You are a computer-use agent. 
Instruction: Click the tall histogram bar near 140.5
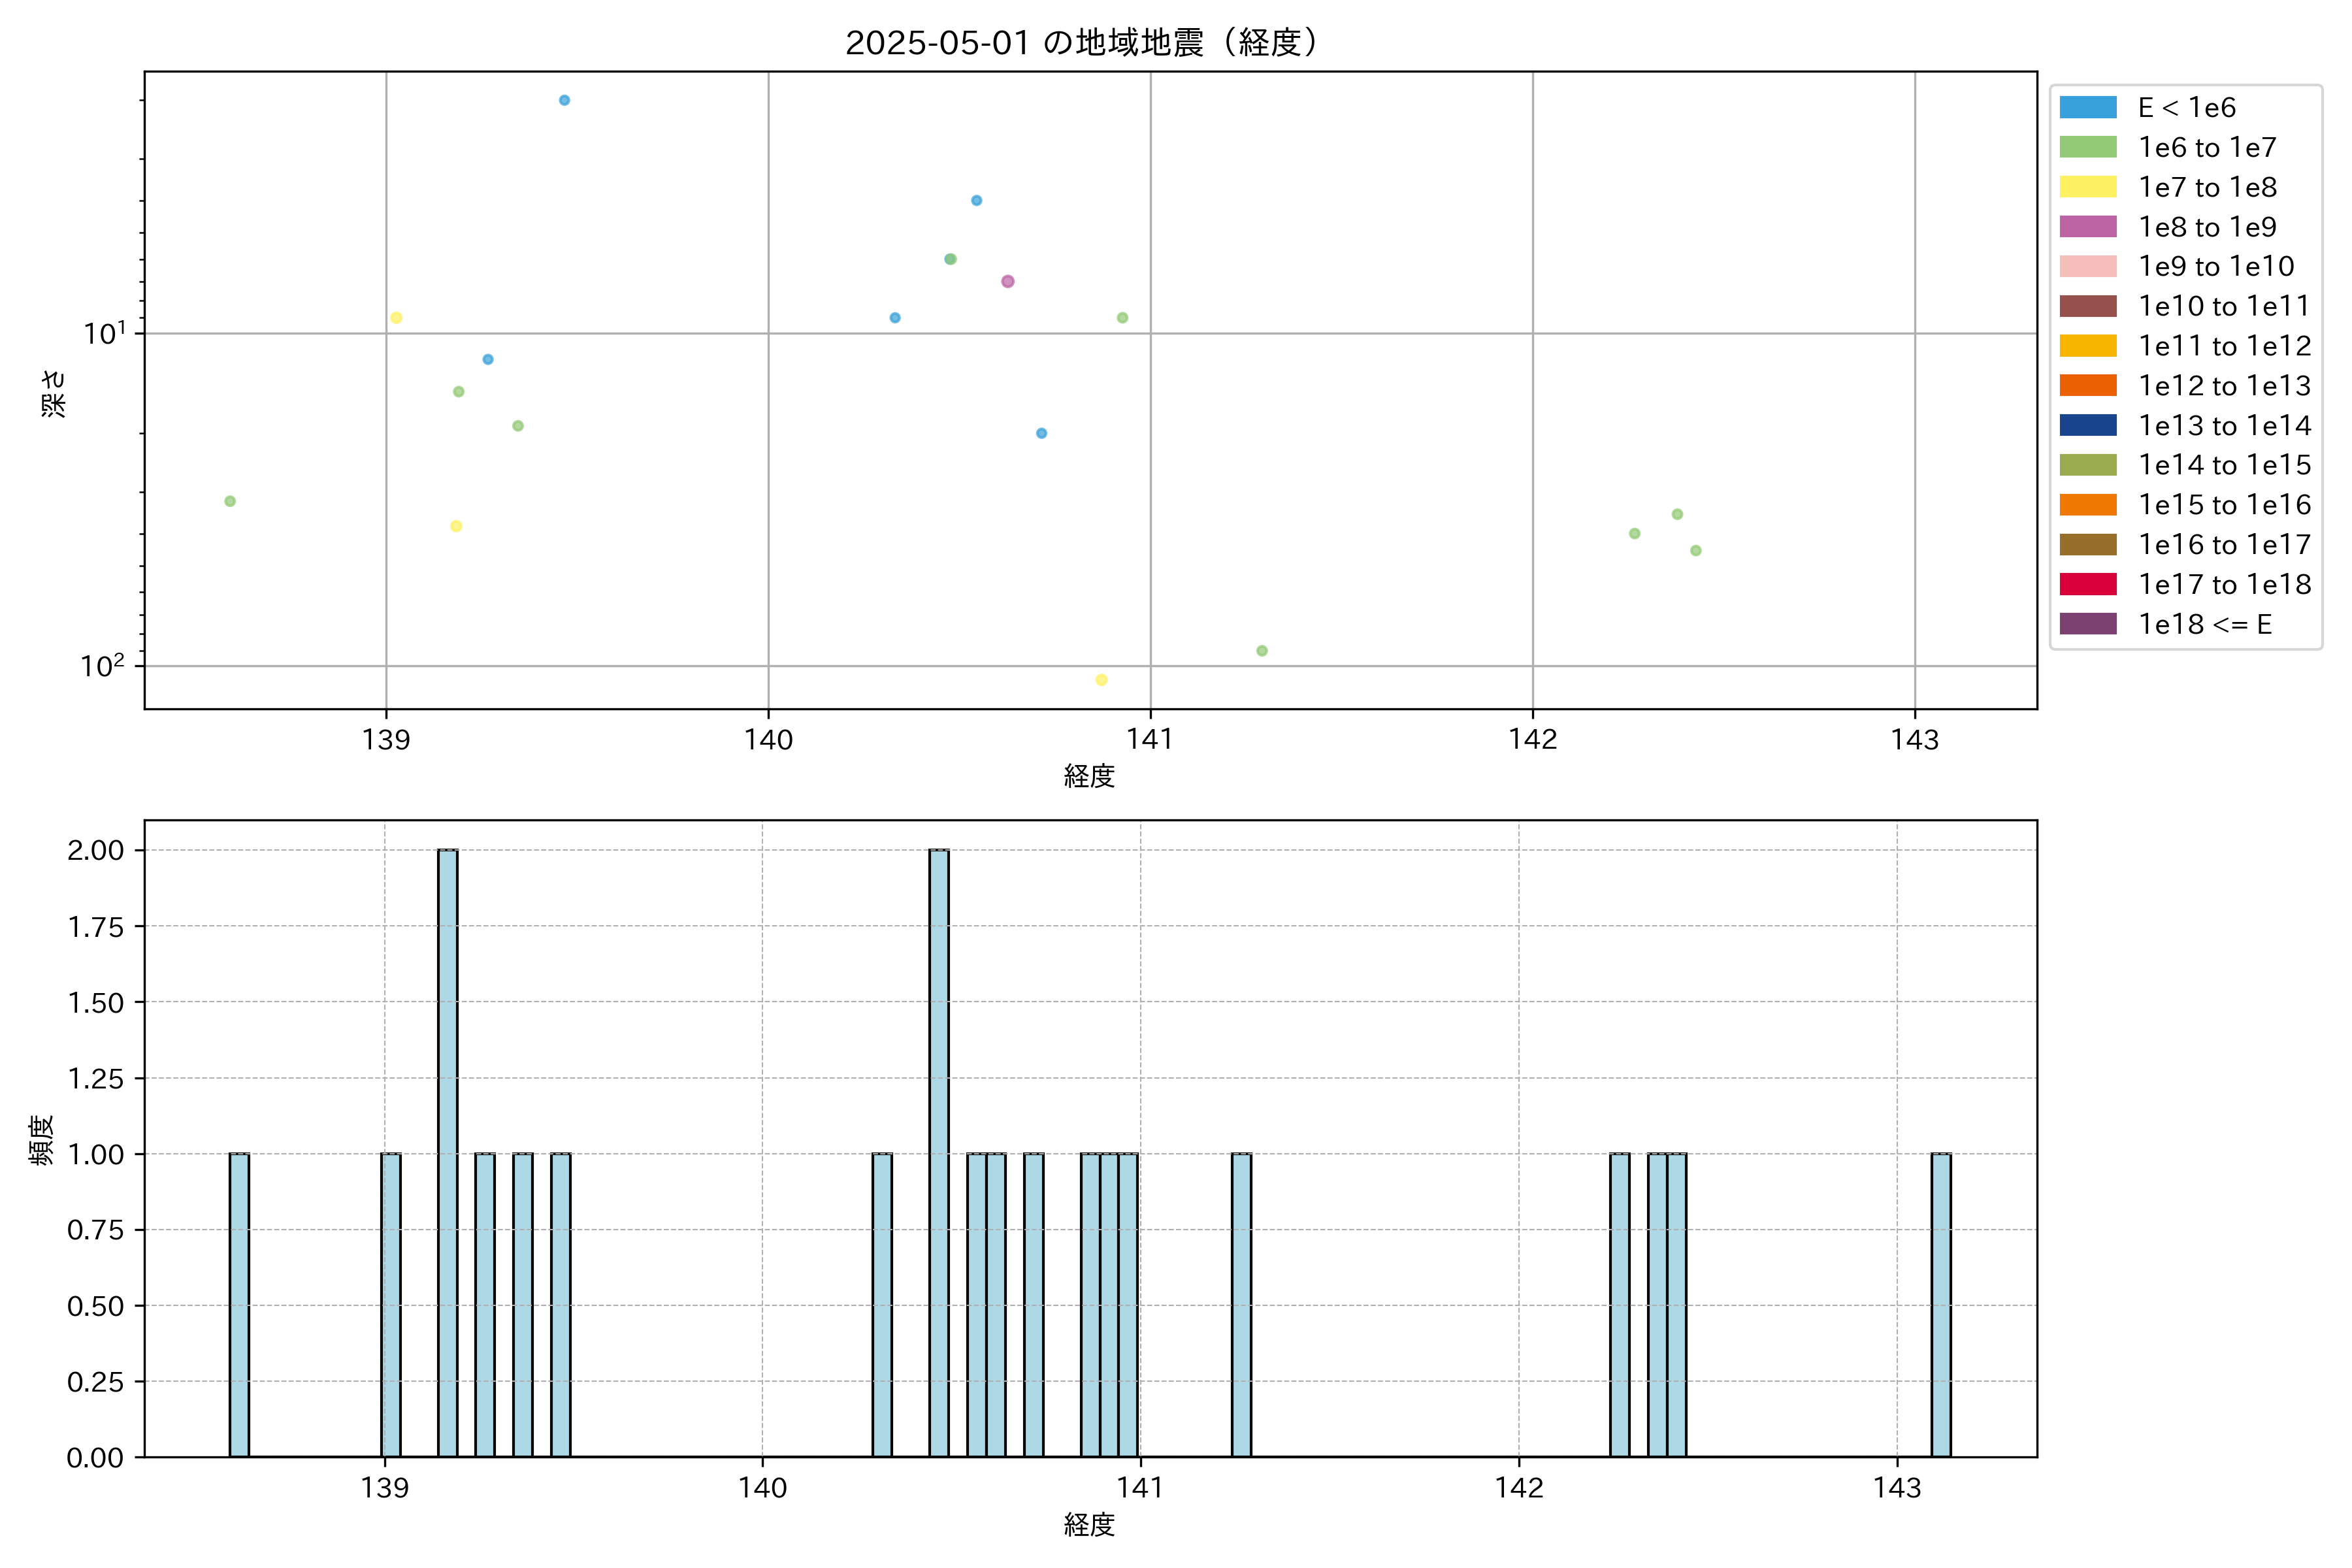pyautogui.click(x=939, y=1152)
